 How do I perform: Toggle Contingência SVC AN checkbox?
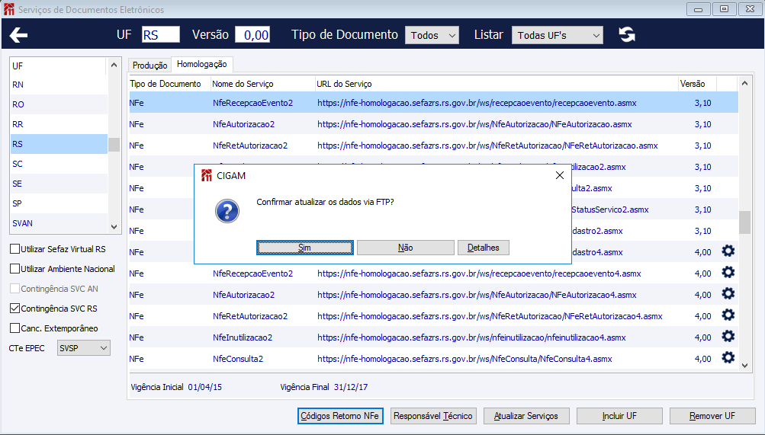pyautogui.click(x=15, y=289)
